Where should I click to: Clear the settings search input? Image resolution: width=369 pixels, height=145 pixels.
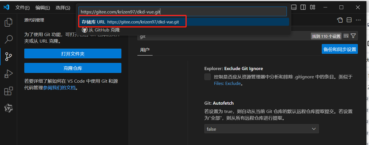click(346, 36)
